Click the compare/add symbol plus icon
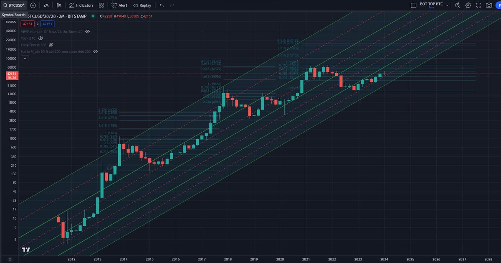 [x=33, y=5]
